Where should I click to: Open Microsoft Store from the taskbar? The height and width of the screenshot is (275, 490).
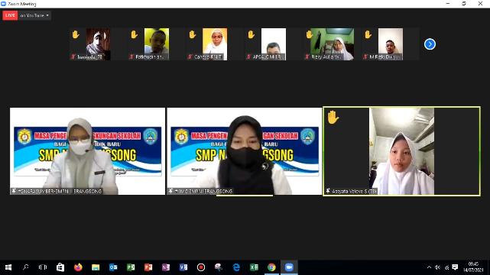[60, 267]
